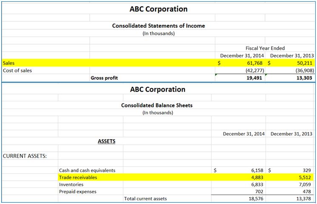Select the prepaid expenses value 478

307,192
